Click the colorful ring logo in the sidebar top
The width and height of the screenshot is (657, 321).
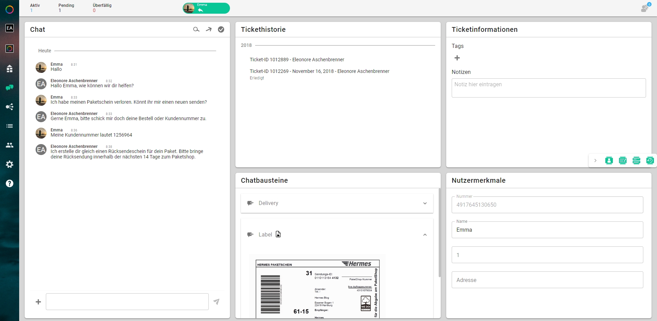(x=10, y=10)
